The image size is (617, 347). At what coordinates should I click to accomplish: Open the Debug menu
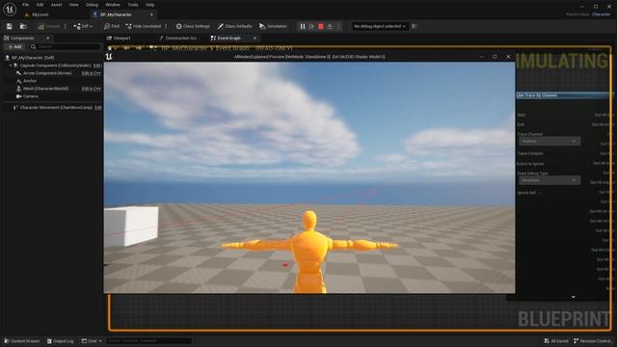point(93,5)
